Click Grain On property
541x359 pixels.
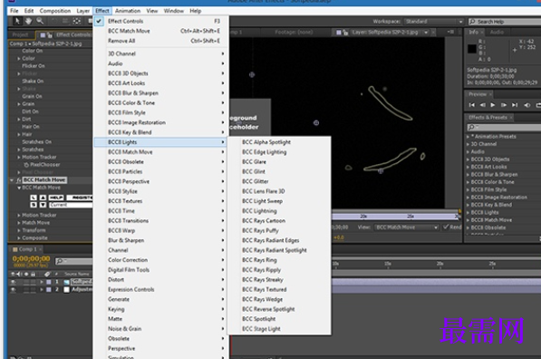(32, 96)
